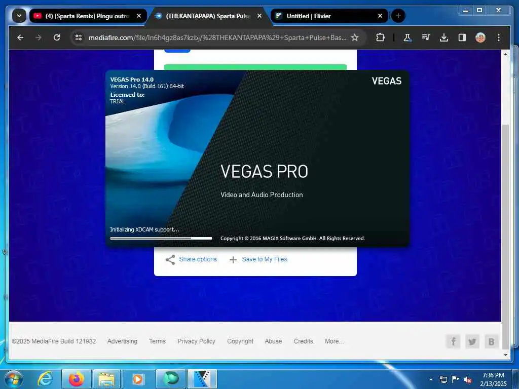Open the Terms footer link
Screen dimensions: 519x389
pyautogui.click(x=157, y=341)
